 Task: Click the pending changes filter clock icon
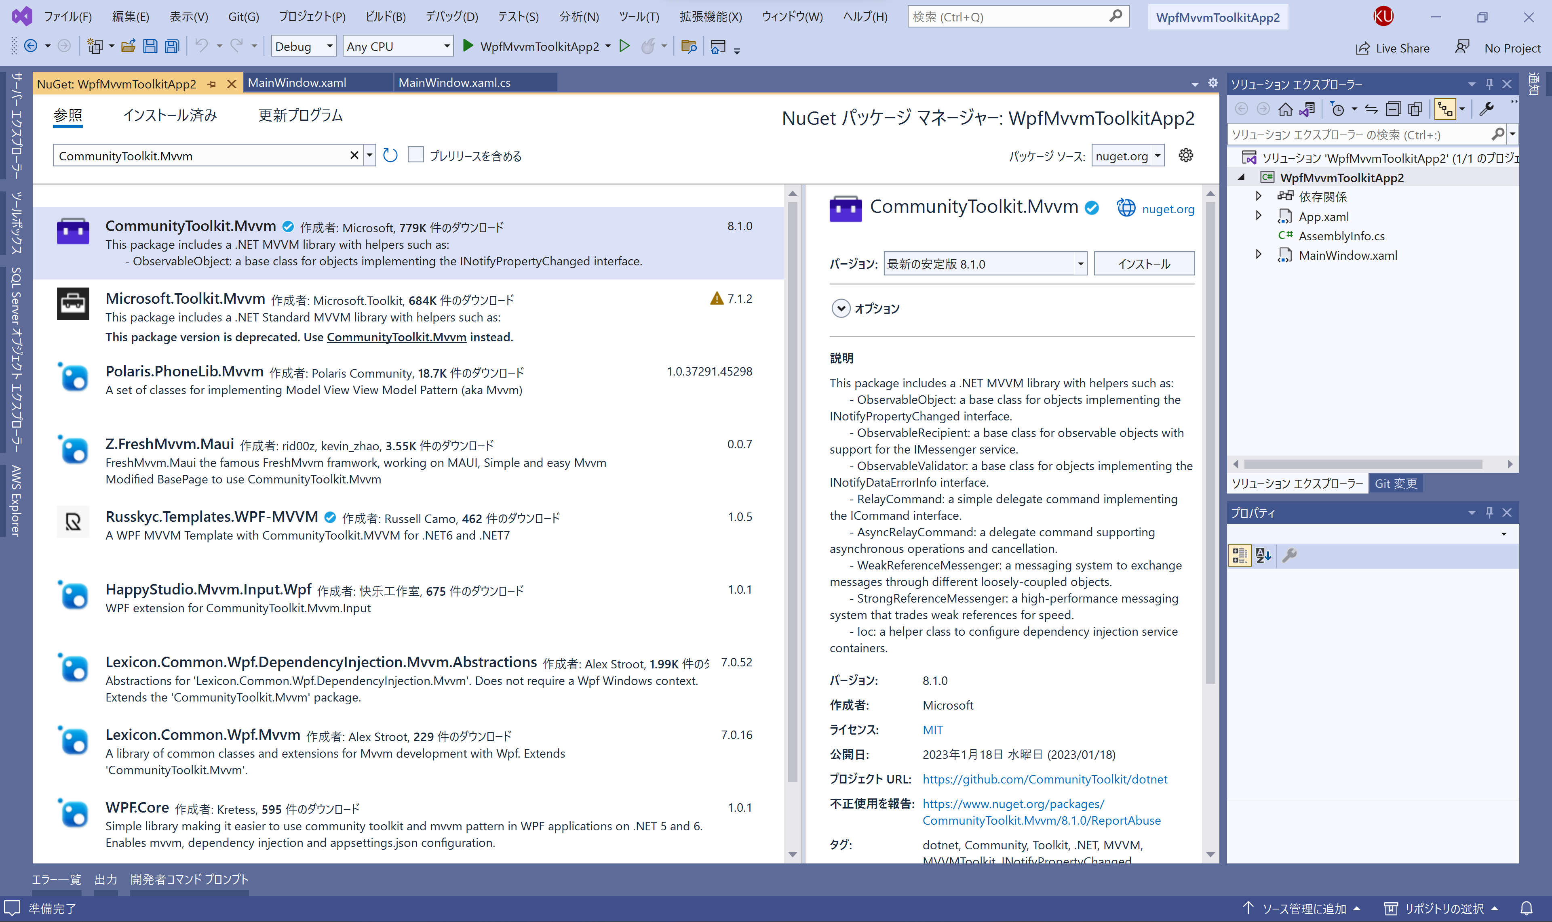point(1337,109)
